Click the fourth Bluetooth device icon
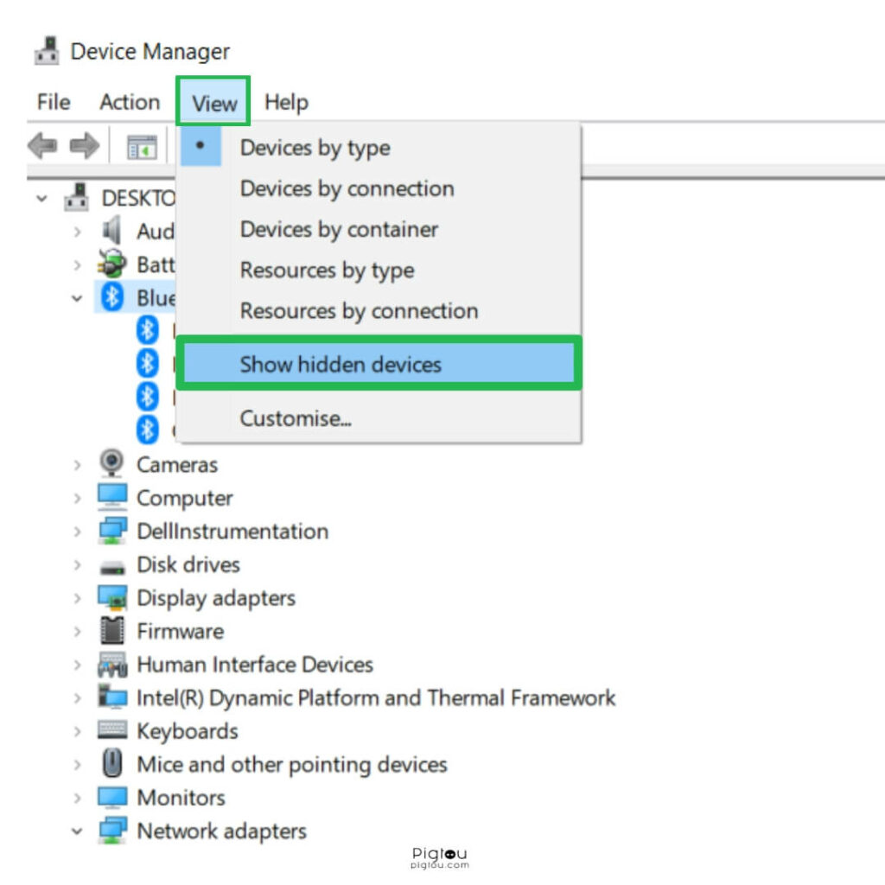Viewport: 885px width, 885px height. tap(147, 430)
